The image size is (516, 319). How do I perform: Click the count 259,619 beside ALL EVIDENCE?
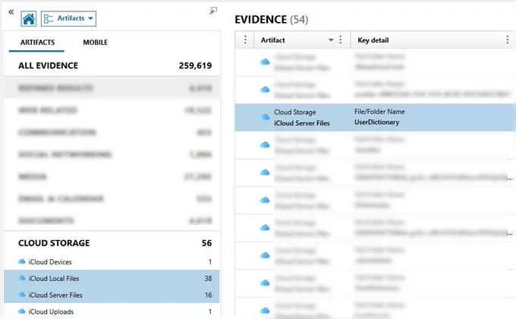(x=195, y=66)
